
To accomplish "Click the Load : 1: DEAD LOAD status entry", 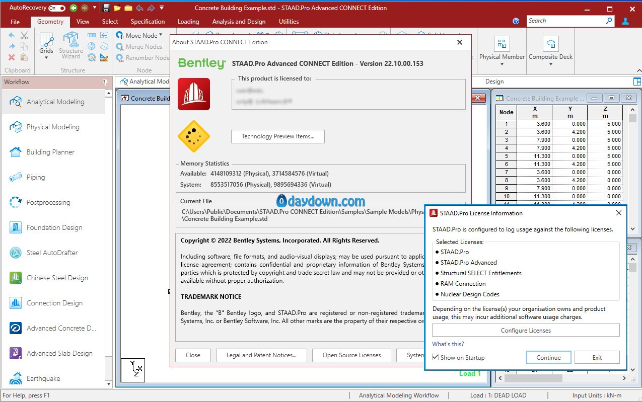I will pyautogui.click(x=498, y=395).
